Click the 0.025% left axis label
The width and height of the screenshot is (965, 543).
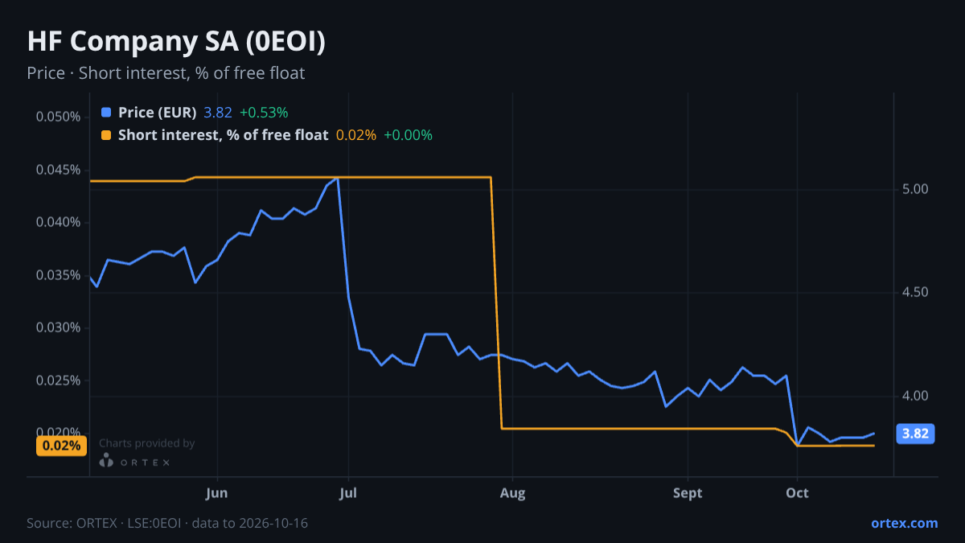pyautogui.click(x=59, y=381)
